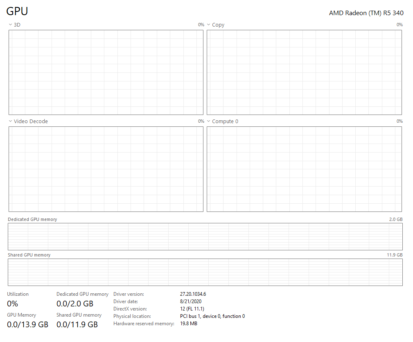Click the AMD Radeon (TM) R5 340 label

pos(366,13)
